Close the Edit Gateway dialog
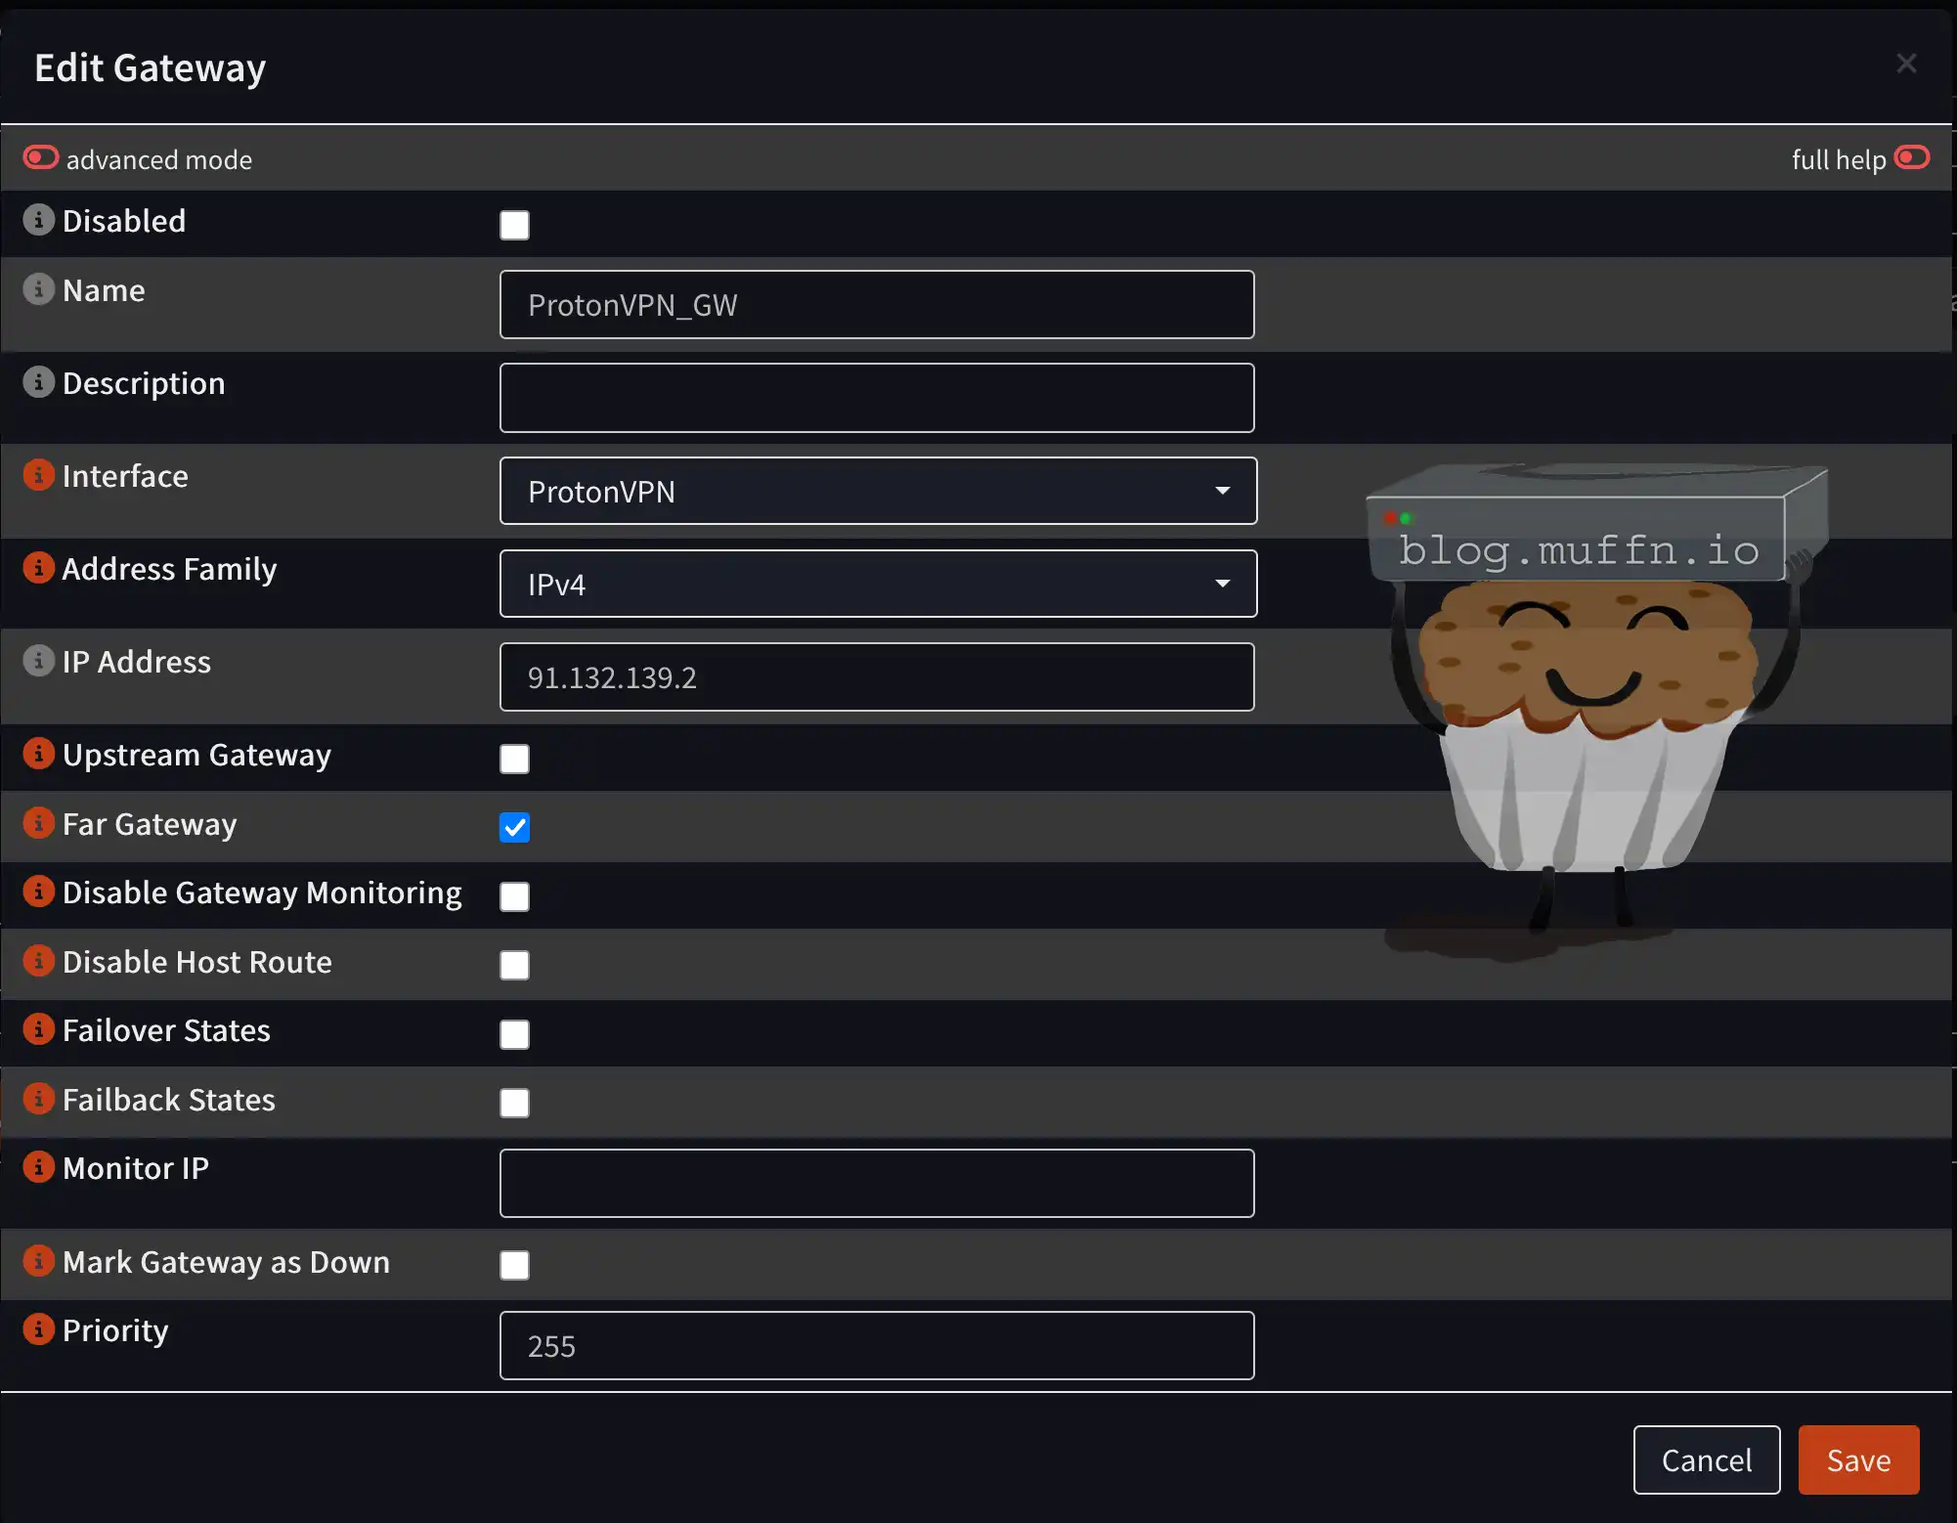 point(1905,64)
